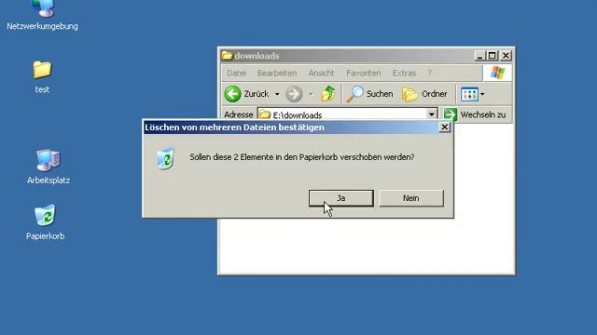Expand the address bar dropdown
Image resolution: width=597 pixels, height=335 pixels.
[431, 114]
